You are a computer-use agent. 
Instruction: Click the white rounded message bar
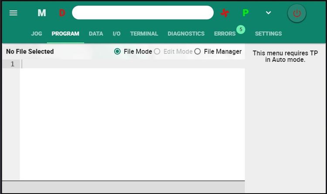[143, 13]
